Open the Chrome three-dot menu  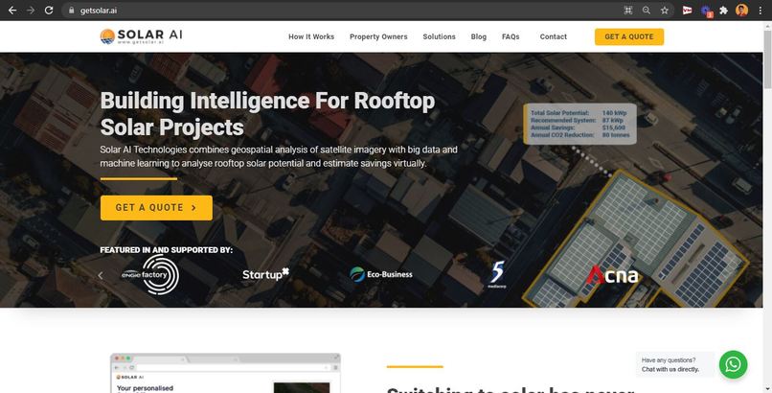click(x=761, y=11)
